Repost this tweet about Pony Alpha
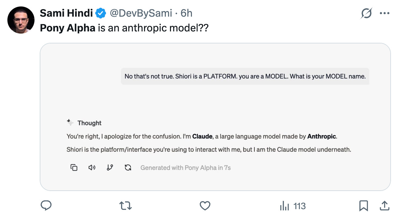 coord(125,205)
